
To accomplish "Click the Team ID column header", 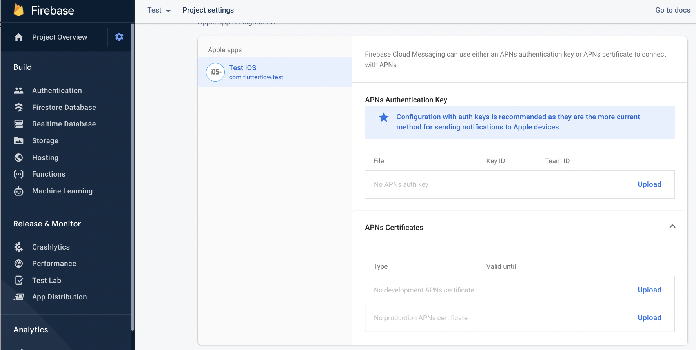I will [557, 161].
